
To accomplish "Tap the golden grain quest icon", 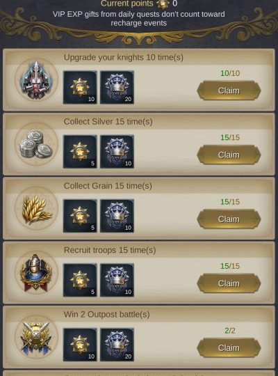I will click(36, 208).
